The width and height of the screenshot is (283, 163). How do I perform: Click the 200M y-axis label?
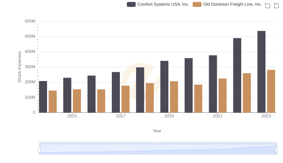coord(30,82)
